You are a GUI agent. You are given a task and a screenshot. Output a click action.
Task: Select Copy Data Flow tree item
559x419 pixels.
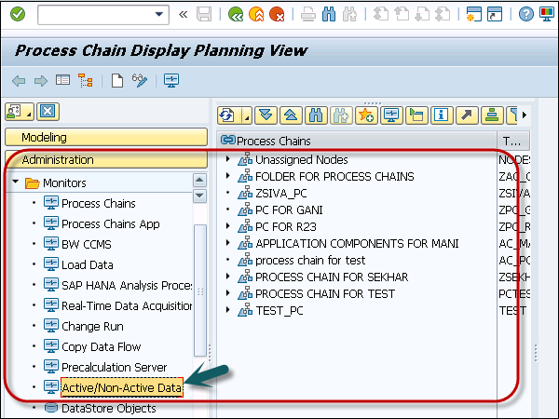(x=102, y=346)
